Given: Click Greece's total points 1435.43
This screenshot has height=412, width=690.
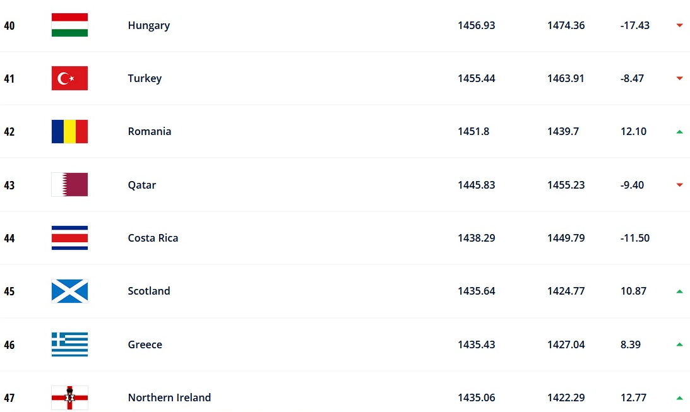Looking at the screenshot, I should (x=476, y=344).
